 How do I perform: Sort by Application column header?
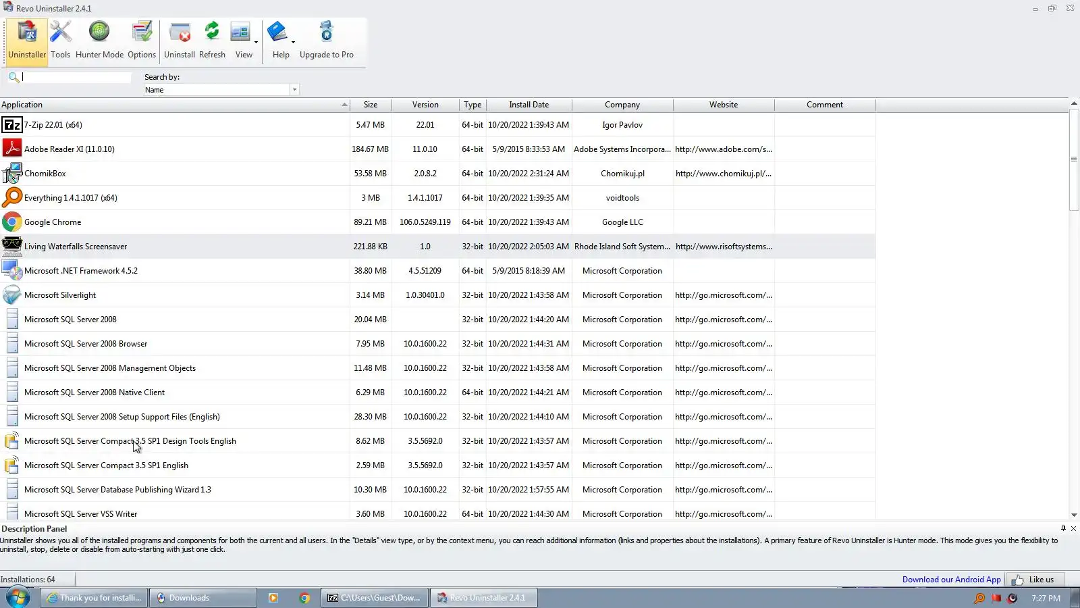[175, 105]
